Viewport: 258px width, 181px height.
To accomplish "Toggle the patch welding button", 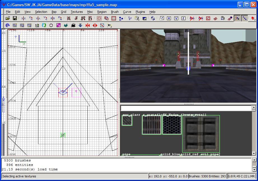I will tap(237, 18).
